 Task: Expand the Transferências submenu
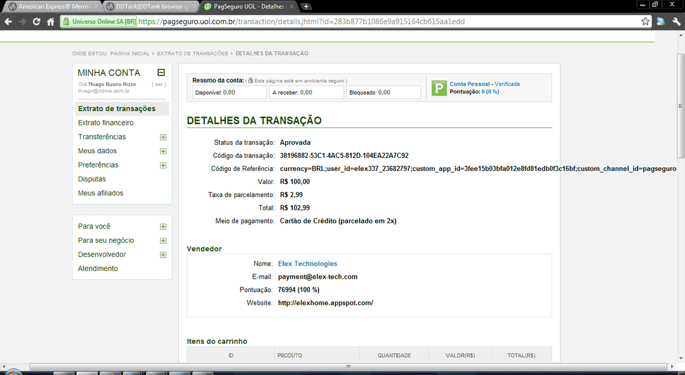click(x=163, y=137)
